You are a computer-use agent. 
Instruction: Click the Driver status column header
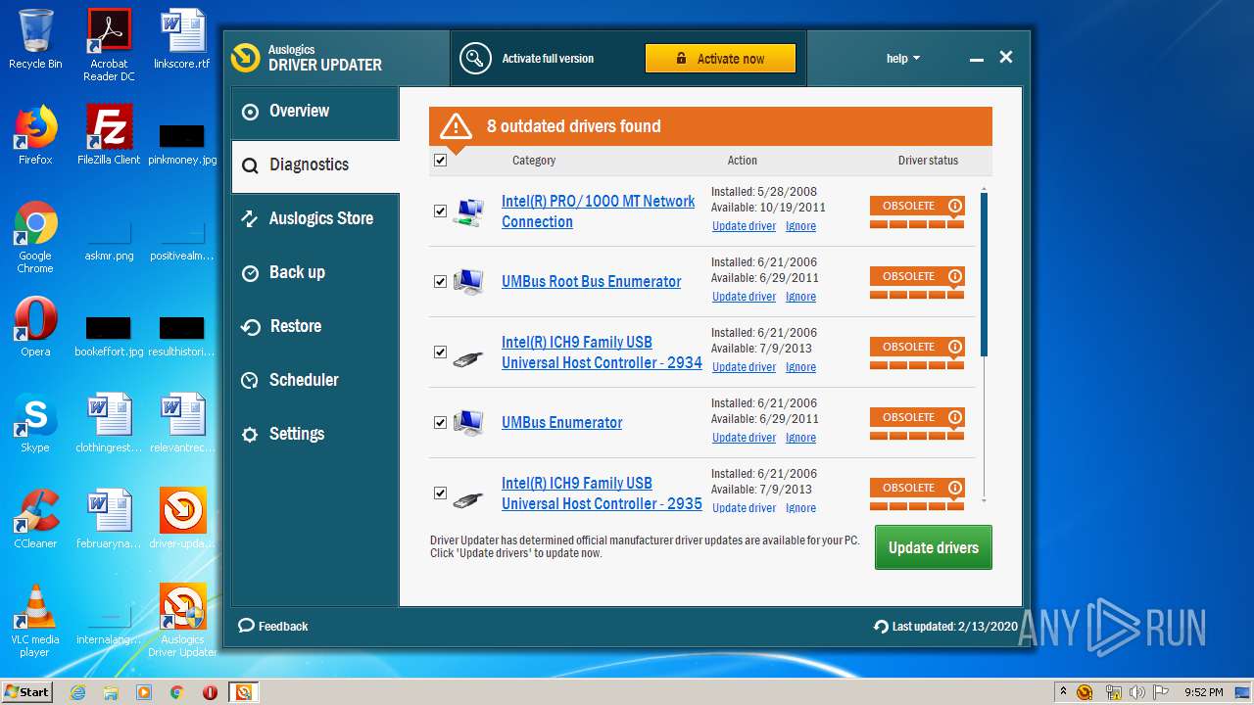click(928, 161)
